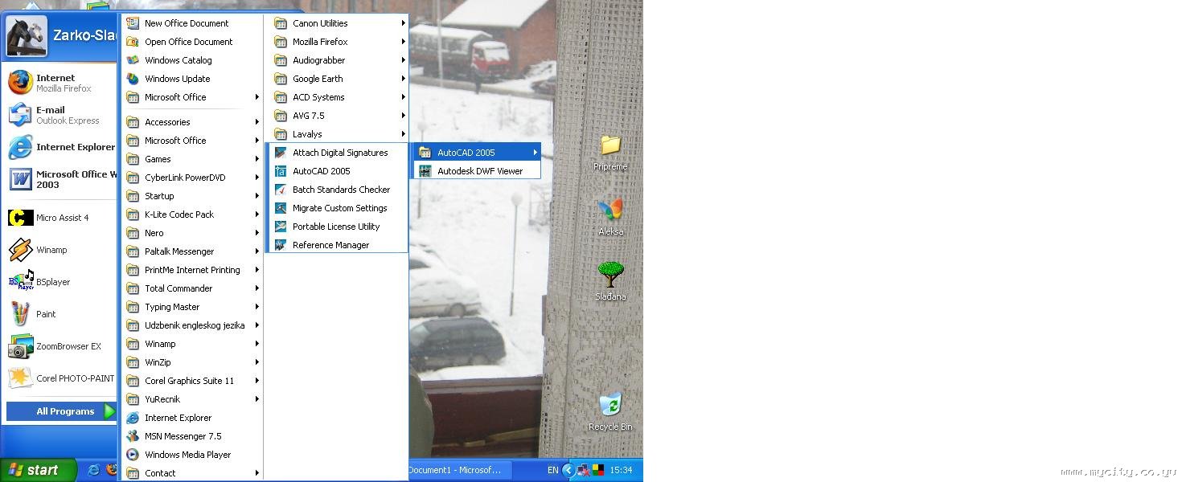Run Windows Update
Screen dimensions: 1182x482
(x=193, y=79)
